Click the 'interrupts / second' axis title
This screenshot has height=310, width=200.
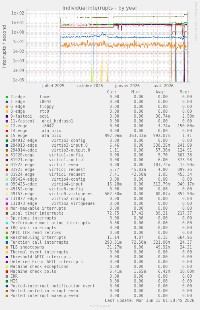click(4, 46)
